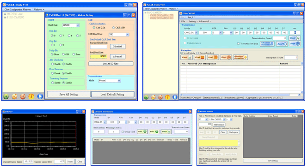
Task: Click horizontal scrollbar under Received CAN Message List
Action: [240, 95]
